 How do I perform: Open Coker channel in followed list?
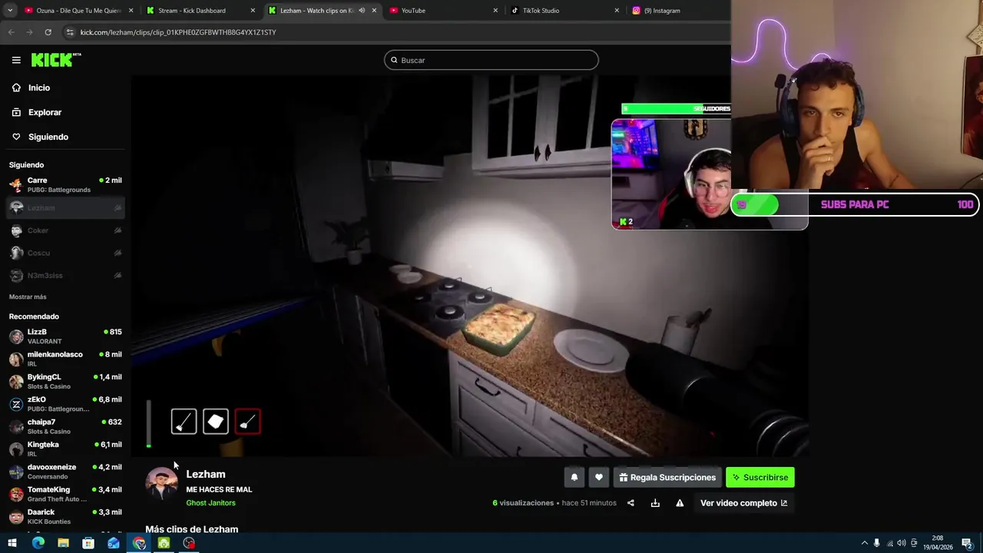[x=65, y=230]
